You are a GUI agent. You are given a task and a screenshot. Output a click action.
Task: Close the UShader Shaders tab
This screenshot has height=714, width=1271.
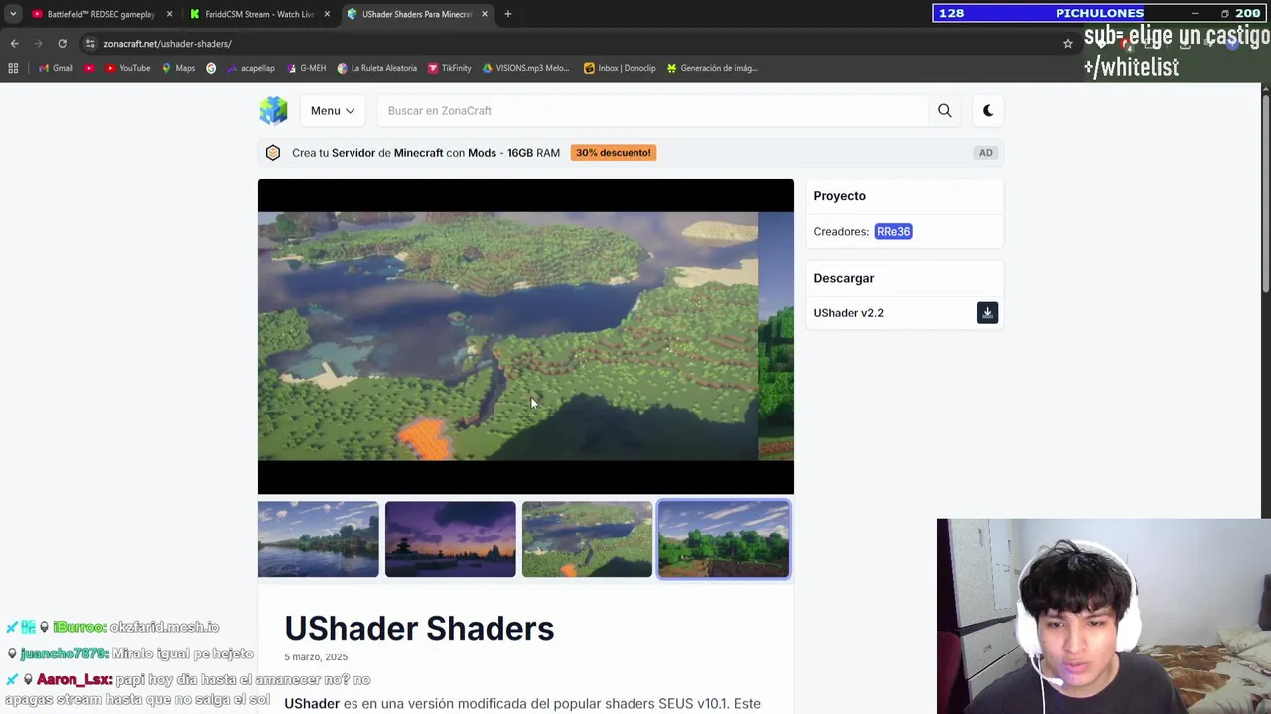pyautogui.click(x=485, y=14)
